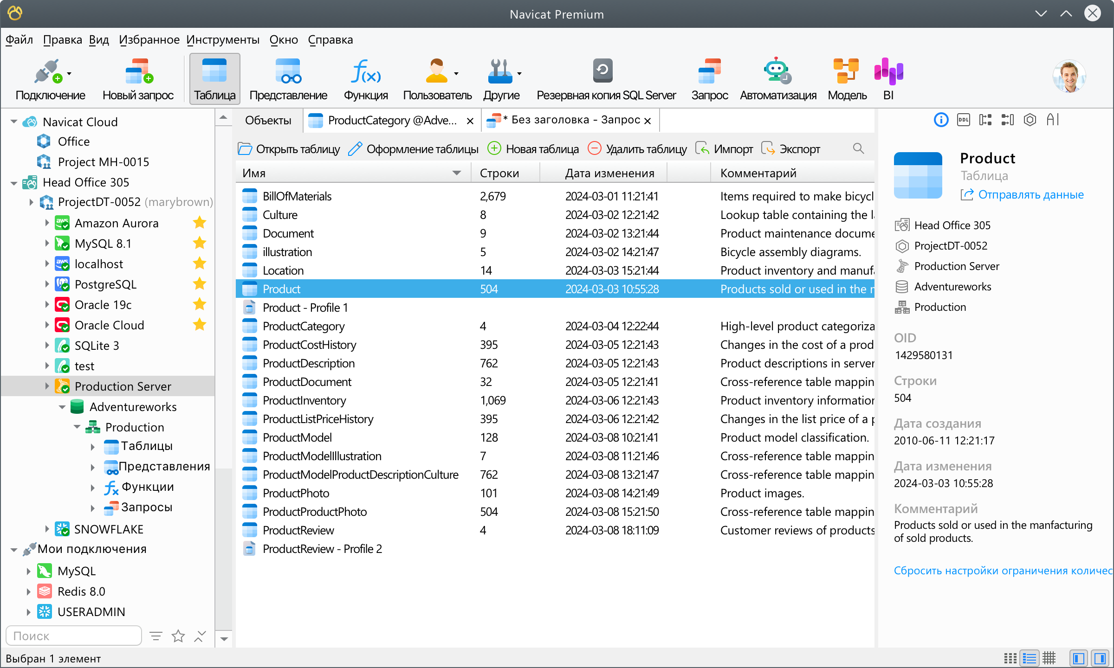
Task: Open the Подключение dropdown arrow
Action: click(x=69, y=73)
